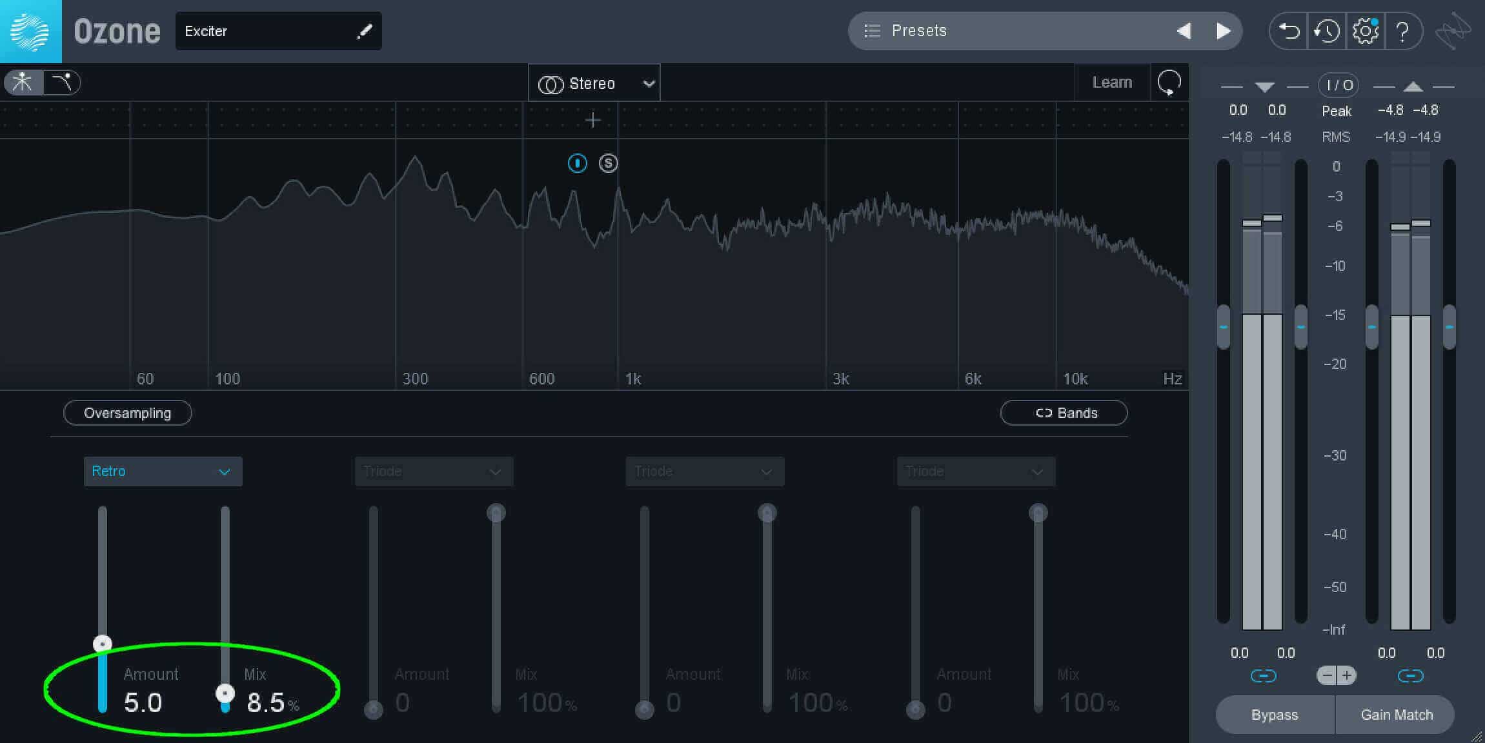Select the post-filter curve view icon
This screenshot has width=1485, height=743.
click(62, 83)
